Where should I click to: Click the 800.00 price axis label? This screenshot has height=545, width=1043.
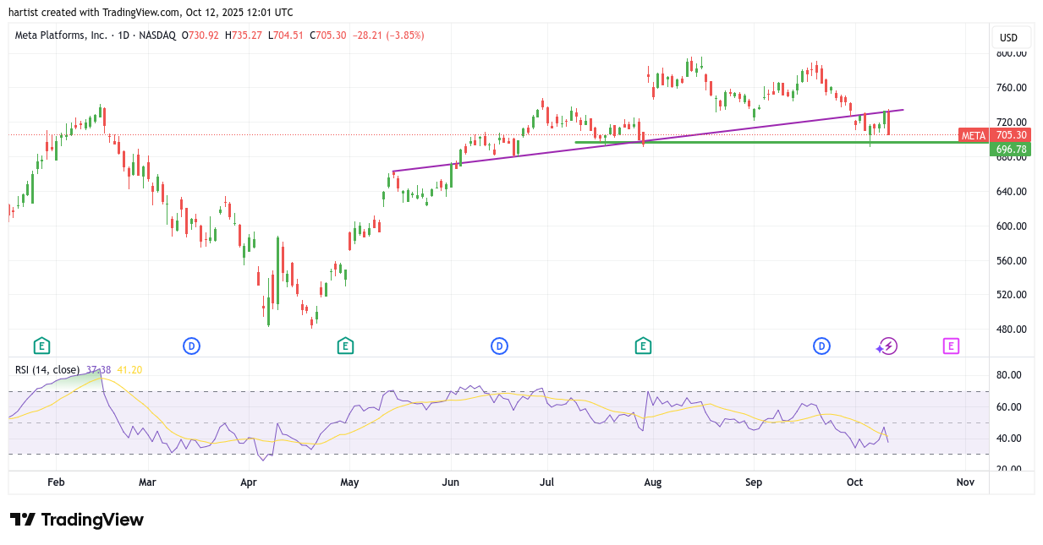point(1011,53)
